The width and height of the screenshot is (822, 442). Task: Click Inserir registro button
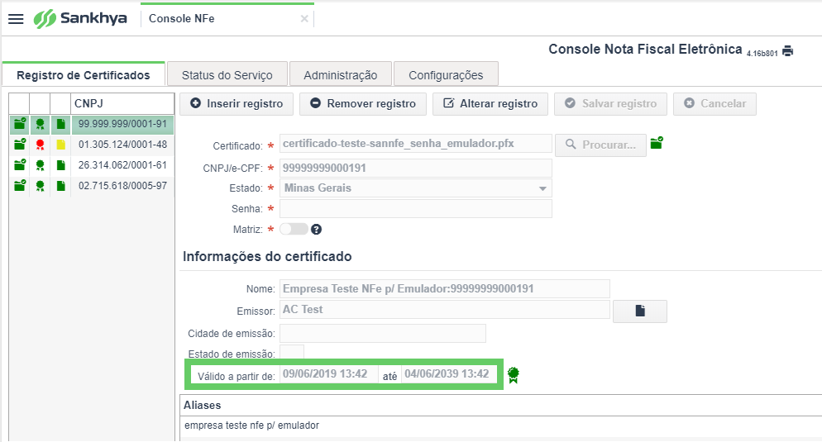coord(236,104)
